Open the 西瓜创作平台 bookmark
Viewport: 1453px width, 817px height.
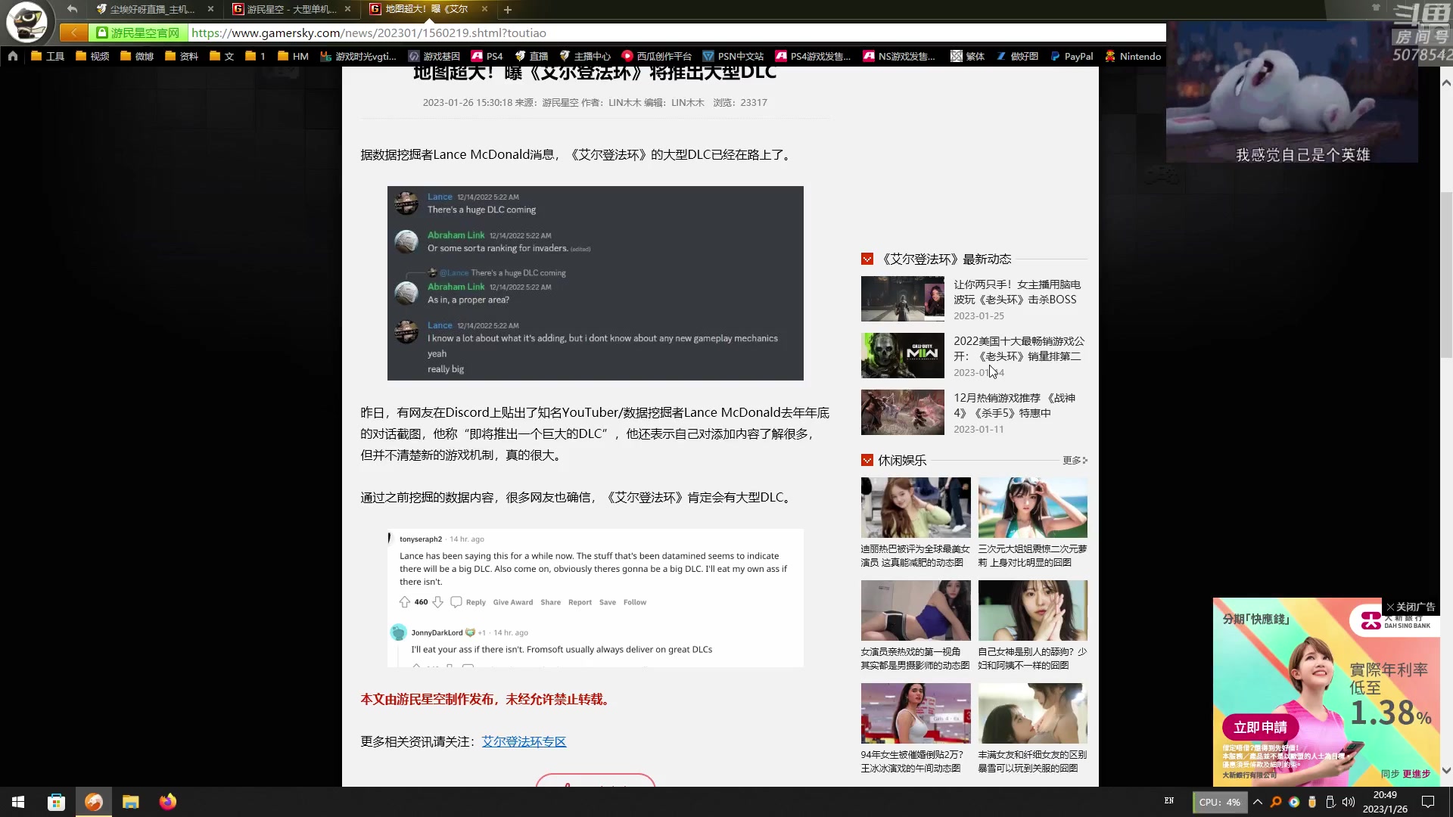tap(656, 56)
